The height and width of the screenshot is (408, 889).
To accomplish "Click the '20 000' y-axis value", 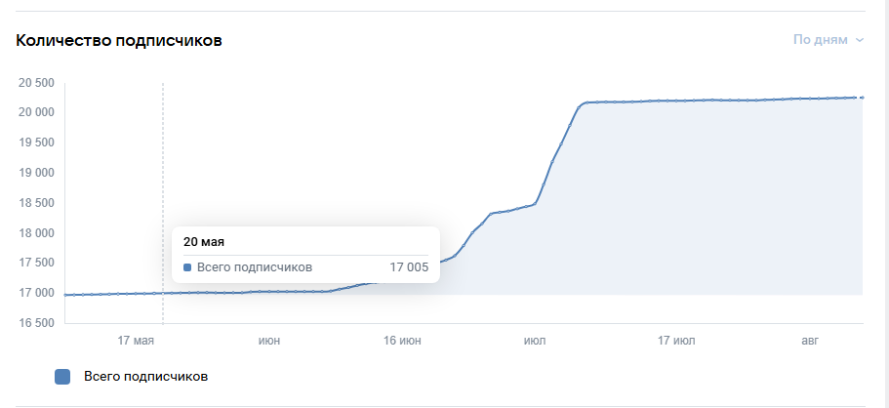I will (36, 112).
